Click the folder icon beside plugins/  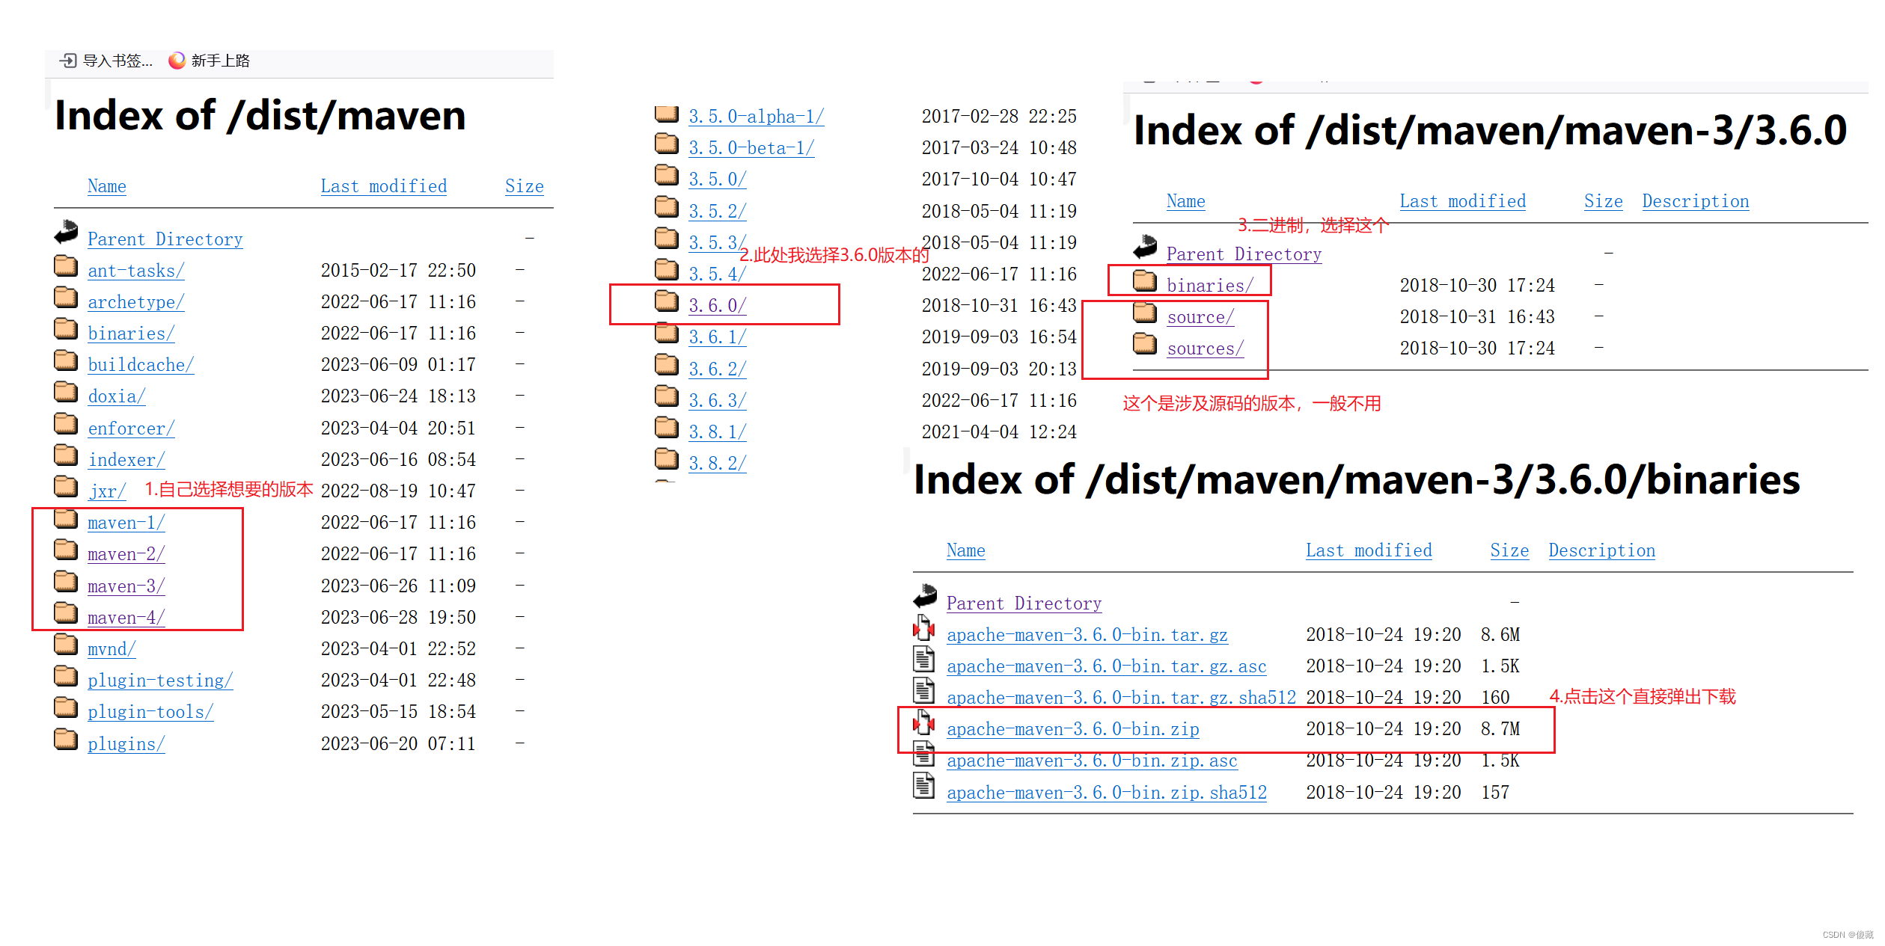point(66,740)
